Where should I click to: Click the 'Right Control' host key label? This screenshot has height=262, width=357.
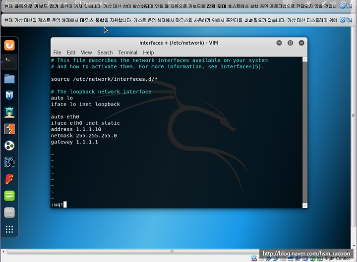pos(337,259)
